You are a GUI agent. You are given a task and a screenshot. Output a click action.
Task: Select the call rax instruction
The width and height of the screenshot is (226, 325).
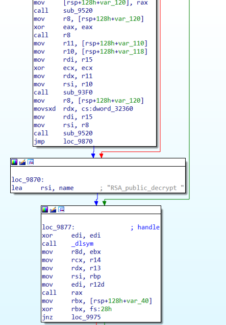coord(62,293)
